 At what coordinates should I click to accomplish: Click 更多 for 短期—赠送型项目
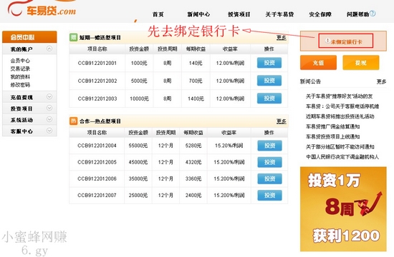coord(282,38)
